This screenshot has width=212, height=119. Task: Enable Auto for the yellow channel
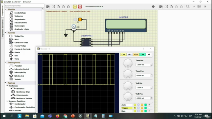135,105
